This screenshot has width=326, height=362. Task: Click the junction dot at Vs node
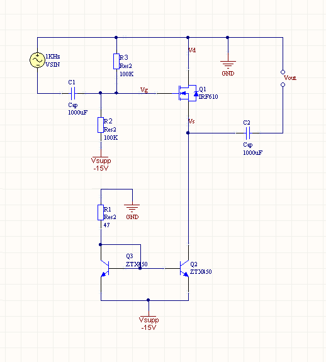tap(188, 133)
